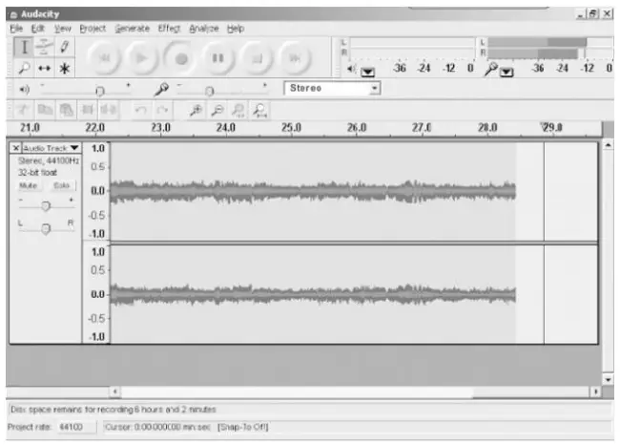Open the Stereo input source dropdown

point(332,88)
